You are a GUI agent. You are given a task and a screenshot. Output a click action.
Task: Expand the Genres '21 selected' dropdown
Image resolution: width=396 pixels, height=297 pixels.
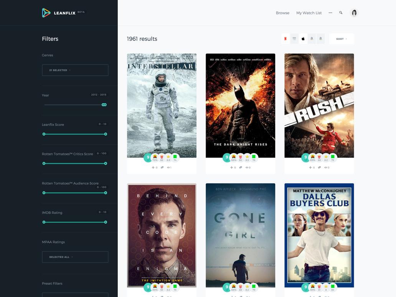(x=75, y=70)
